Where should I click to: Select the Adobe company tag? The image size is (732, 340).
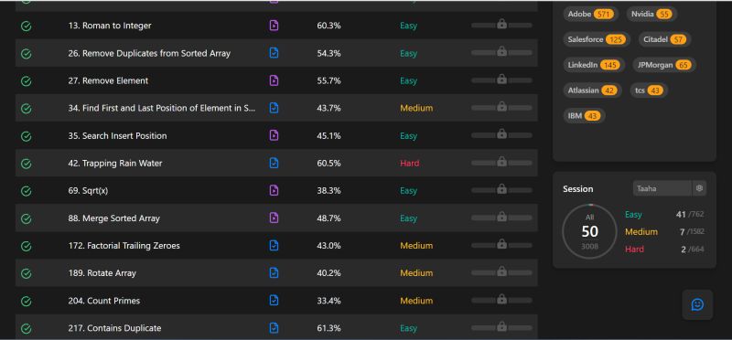[590, 14]
